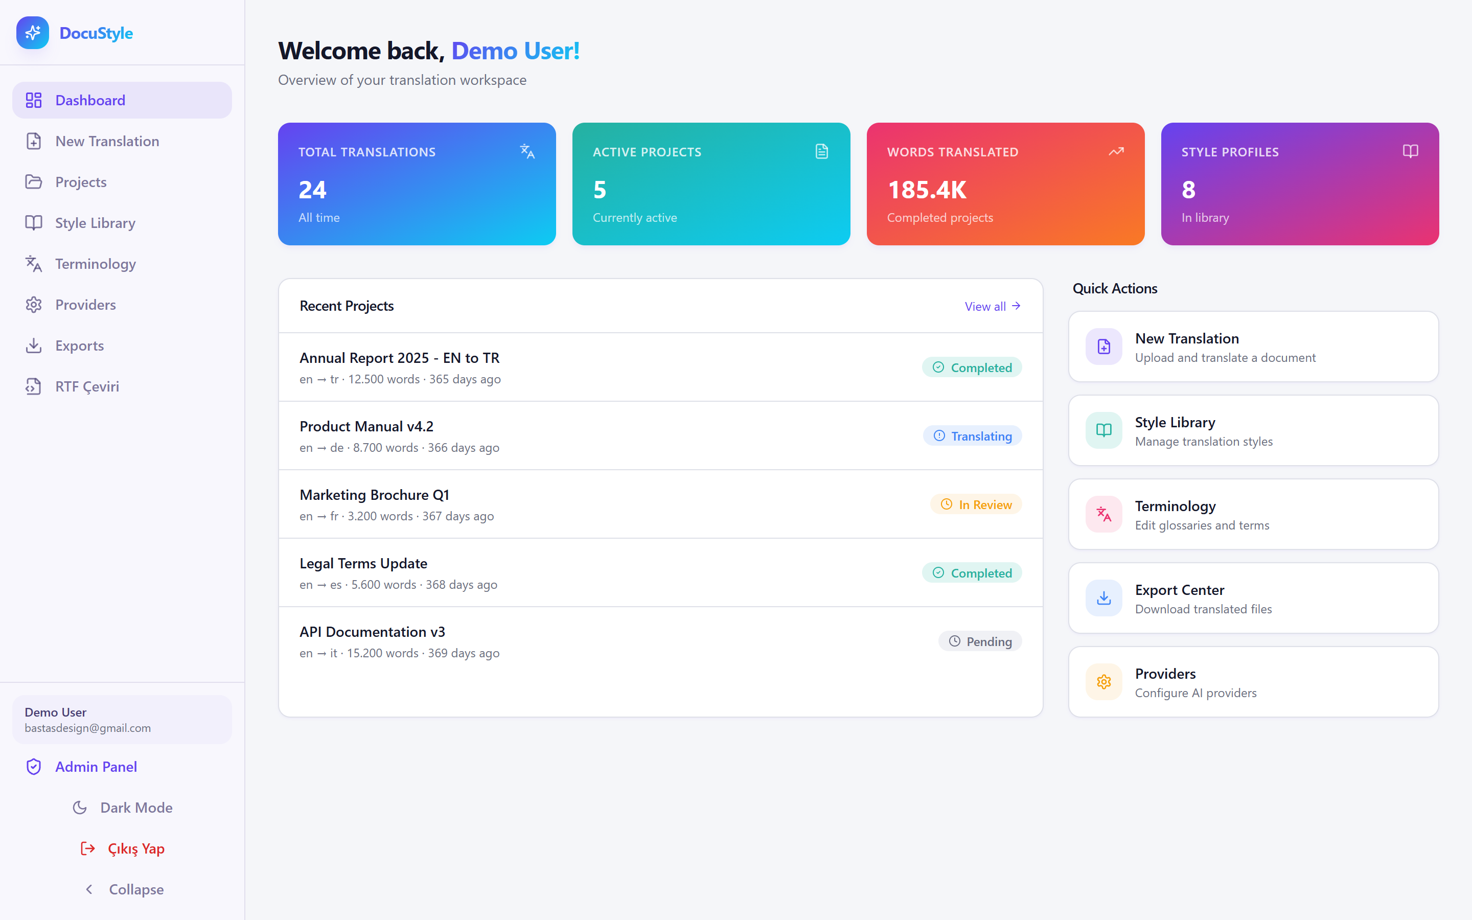The image size is (1472, 920).
Task: Click the Pending badge on API Documentation v3
Action: tap(980, 641)
